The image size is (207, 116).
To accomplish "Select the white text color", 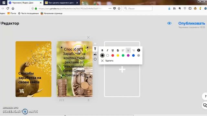I will [x=107, y=55].
